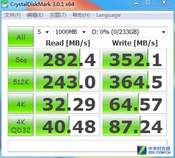The width and height of the screenshot is (175, 158).
Task: Select the 4K read result 32.29
Action: click(68, 103)
